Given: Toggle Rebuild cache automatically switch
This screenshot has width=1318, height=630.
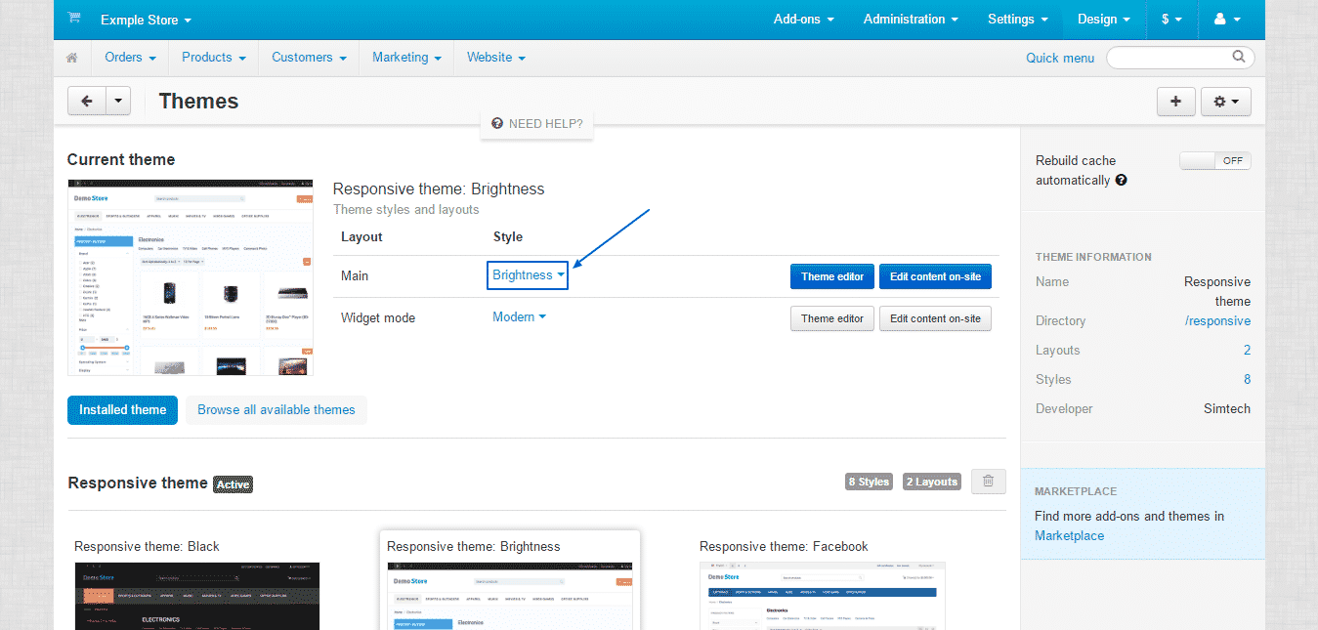Looking at the screenshot, I should tap(1214, 161).
